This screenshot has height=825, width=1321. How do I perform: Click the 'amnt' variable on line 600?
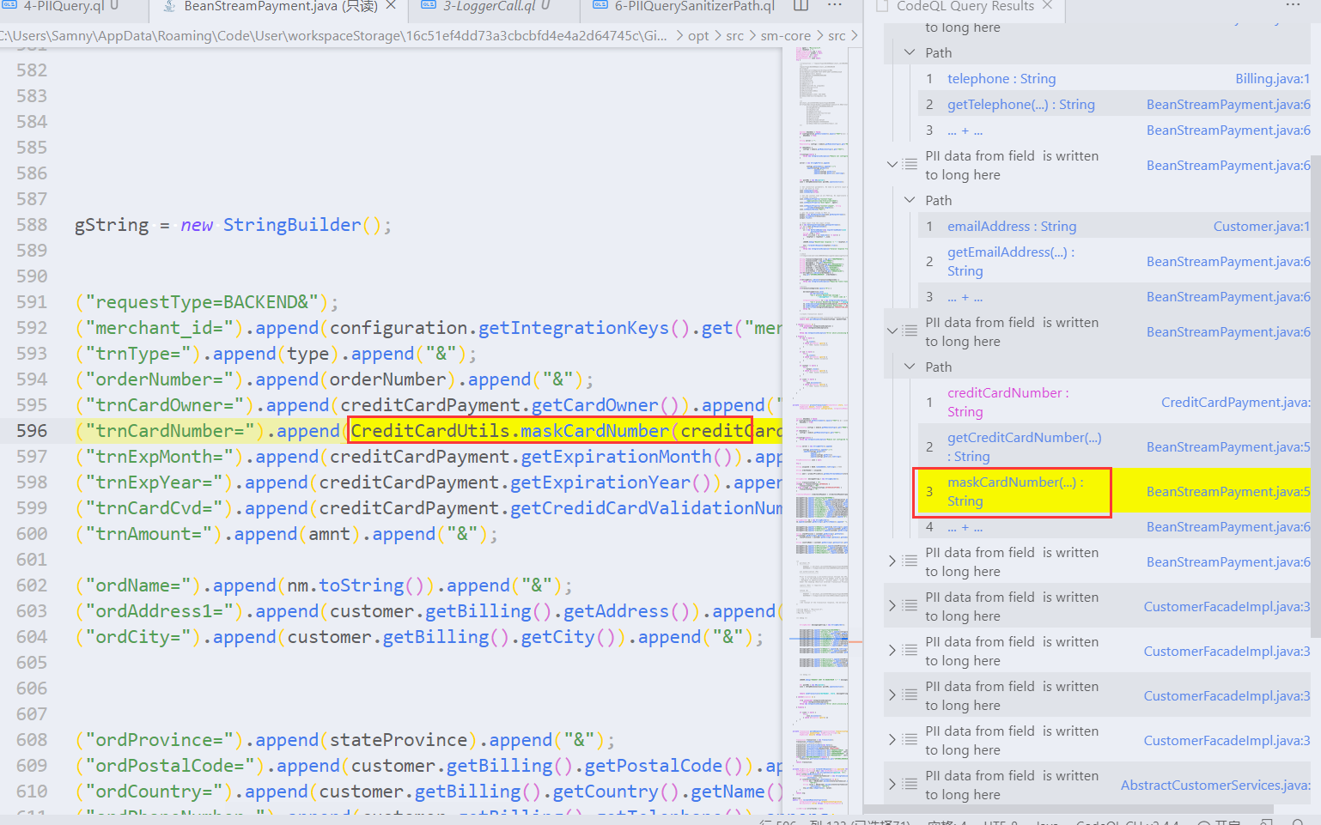point(329,533)
